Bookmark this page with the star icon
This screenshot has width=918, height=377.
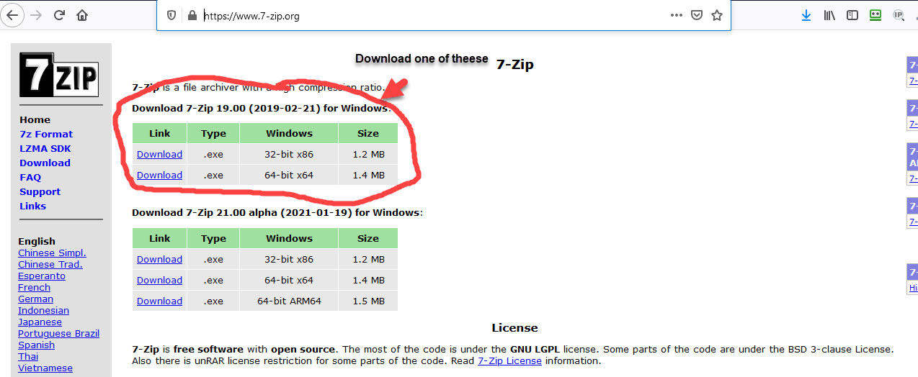click(x=717, y=15)
